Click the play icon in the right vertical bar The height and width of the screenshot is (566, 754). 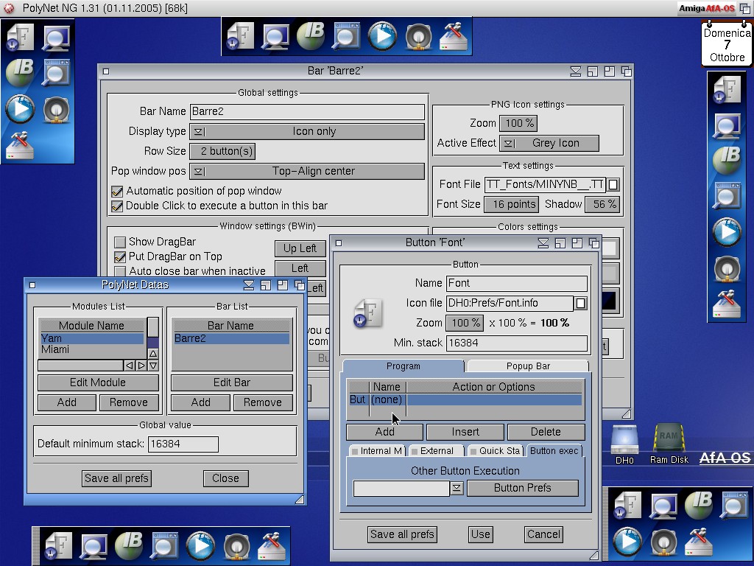(x=727, y=233)
